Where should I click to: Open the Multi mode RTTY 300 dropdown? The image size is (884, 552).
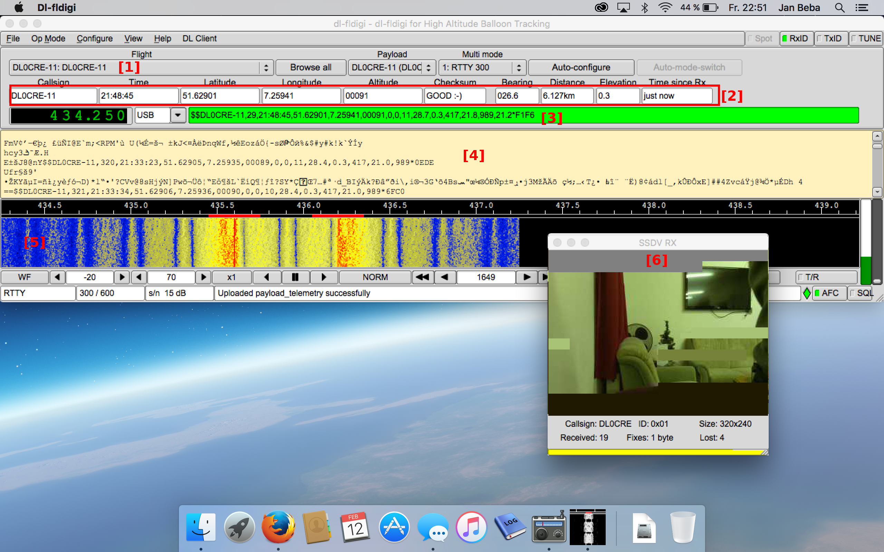pyautogui.click(x=519, y=68)
